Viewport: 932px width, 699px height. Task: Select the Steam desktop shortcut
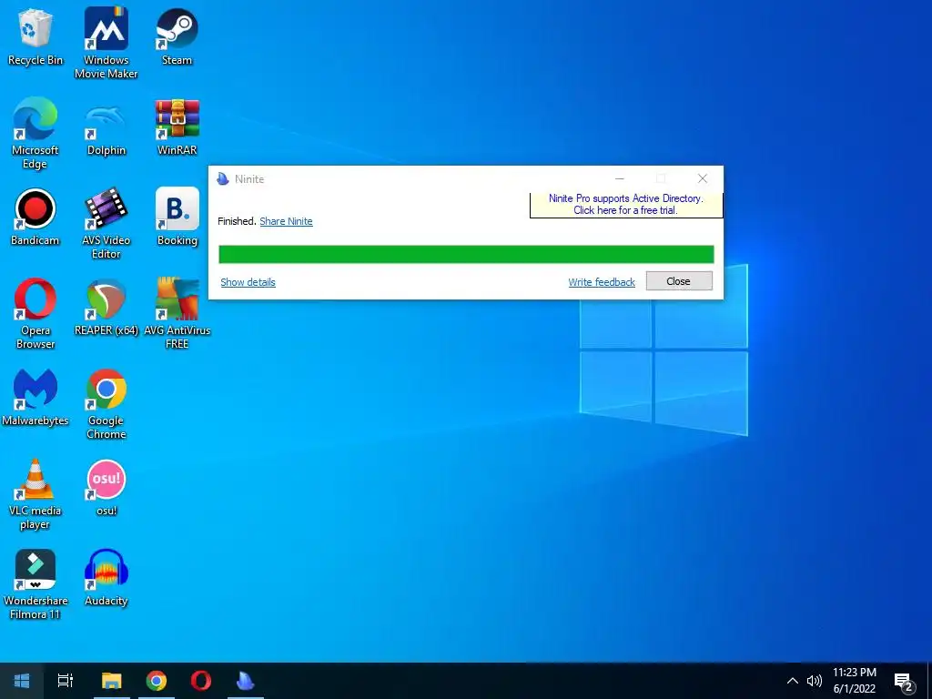pyautogui.click(x=177, y=36)
